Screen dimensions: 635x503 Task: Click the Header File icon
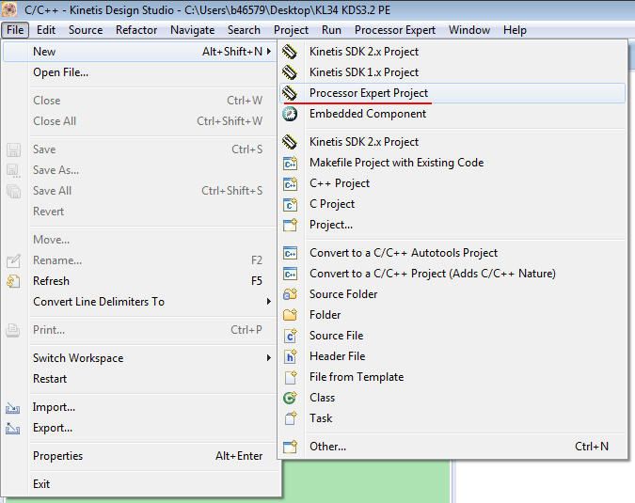pos(290,356)
